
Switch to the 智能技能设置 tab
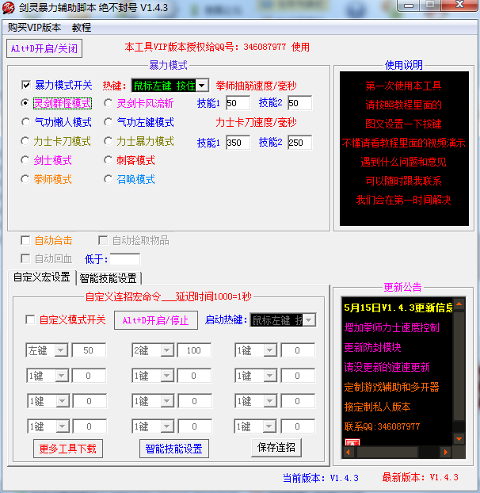click(x=109, y=278)
